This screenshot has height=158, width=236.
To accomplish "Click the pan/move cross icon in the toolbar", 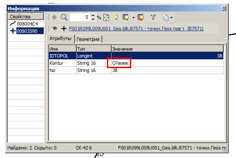I will click(x=55, y=17).
